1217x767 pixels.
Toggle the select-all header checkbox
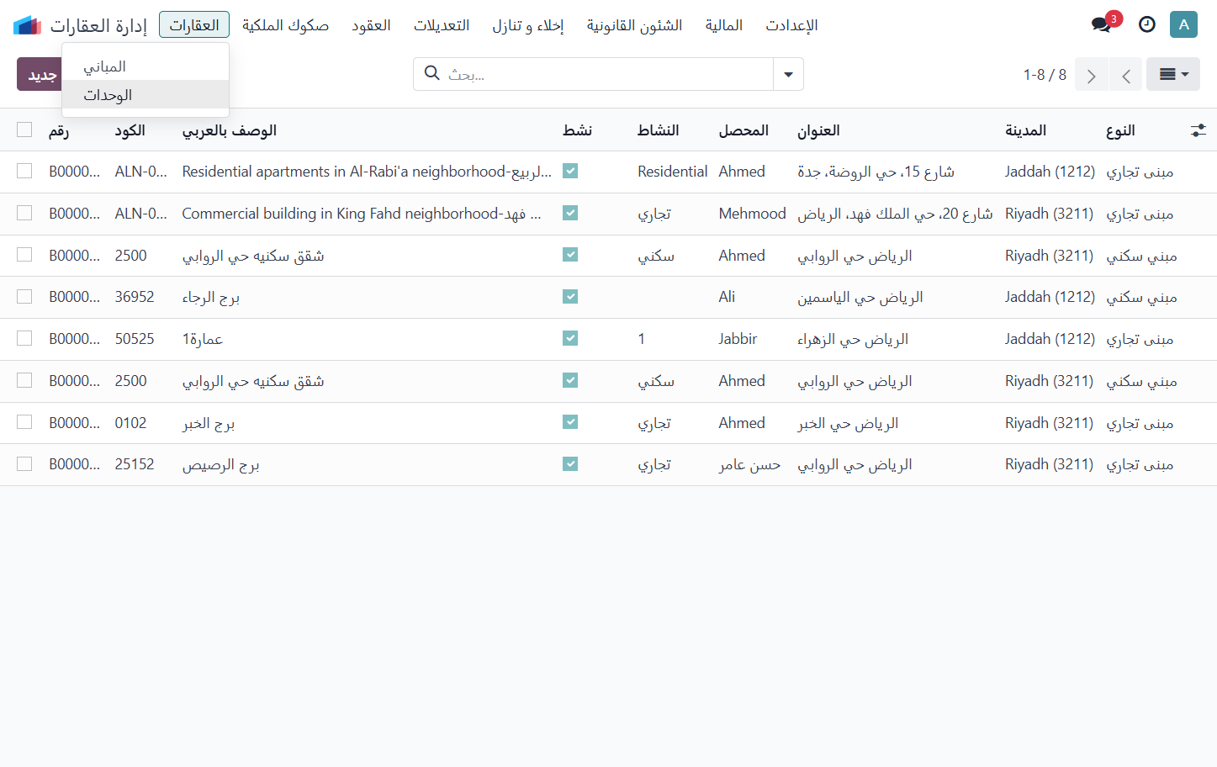click(x=24, y=130)
